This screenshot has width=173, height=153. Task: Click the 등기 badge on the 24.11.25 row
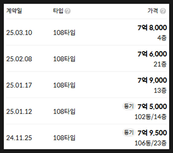129,132
